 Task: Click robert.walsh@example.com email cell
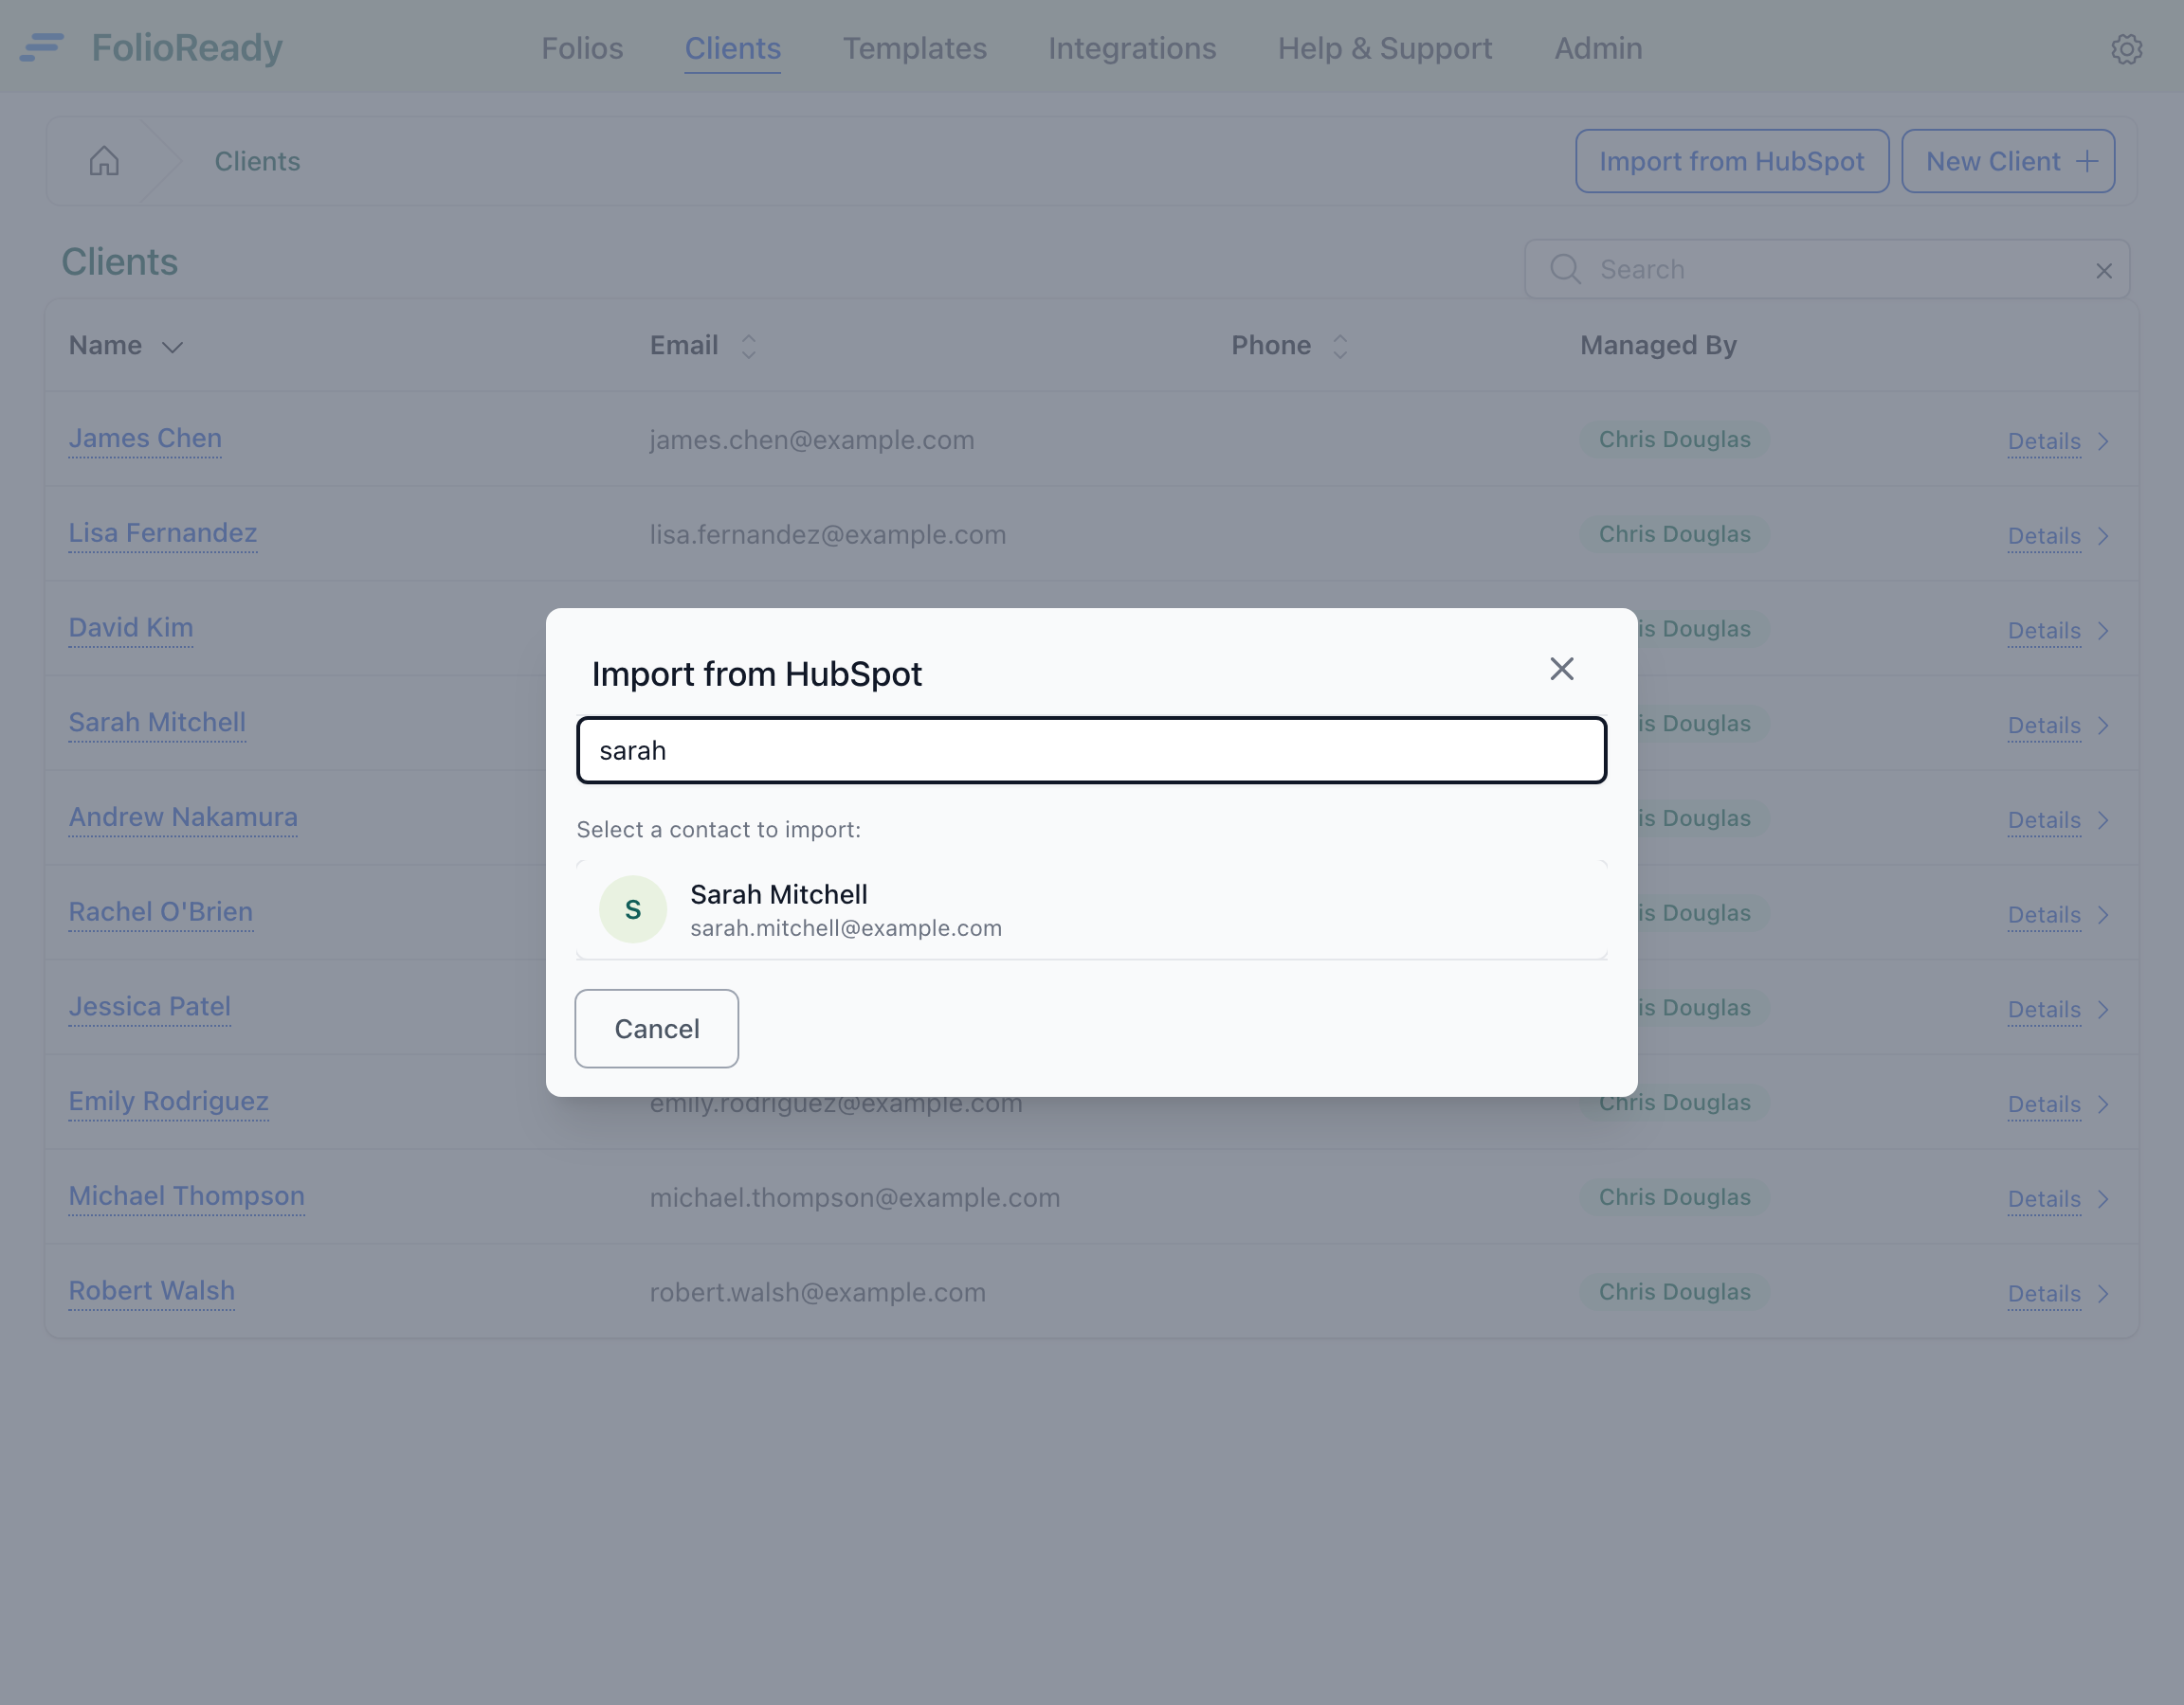[817, 1292]
